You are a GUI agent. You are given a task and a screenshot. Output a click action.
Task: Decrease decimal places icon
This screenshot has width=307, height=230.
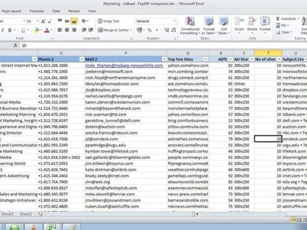tap(173, 30)
